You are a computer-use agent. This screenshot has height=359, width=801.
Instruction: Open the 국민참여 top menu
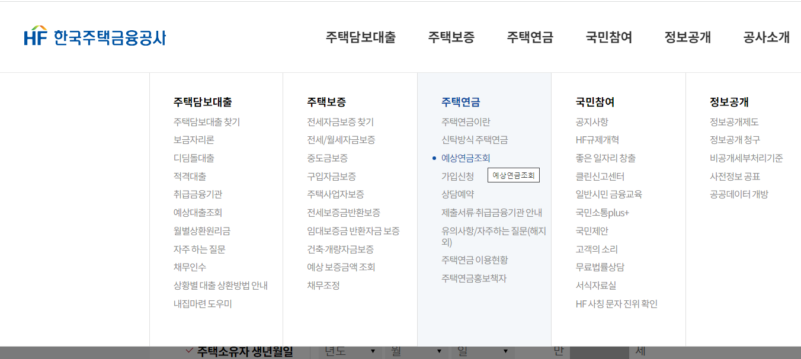[x=609, y=37]
